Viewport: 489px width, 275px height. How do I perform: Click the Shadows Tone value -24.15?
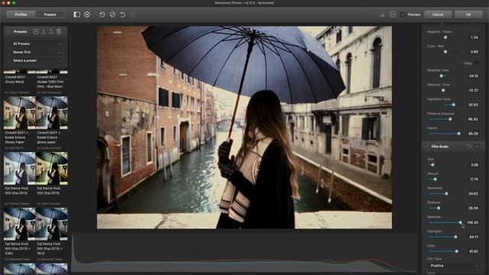pyautogui.click(x=473, y=76)
